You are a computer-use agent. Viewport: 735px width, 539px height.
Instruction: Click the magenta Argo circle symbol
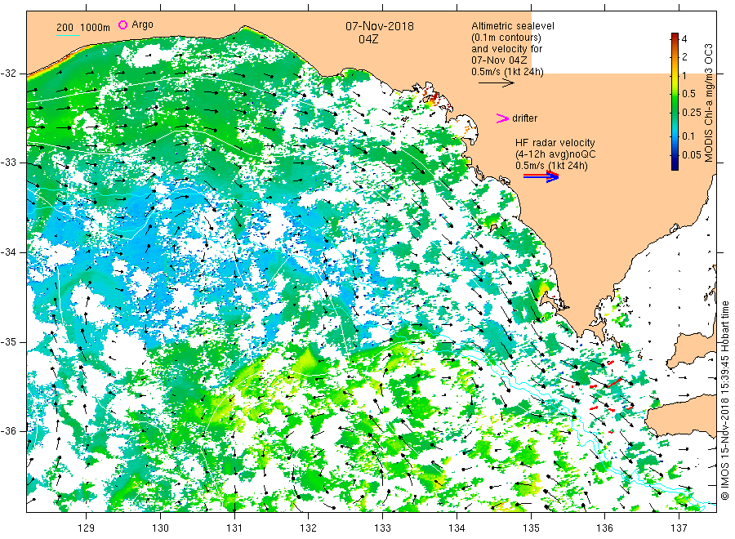(122, 24)
